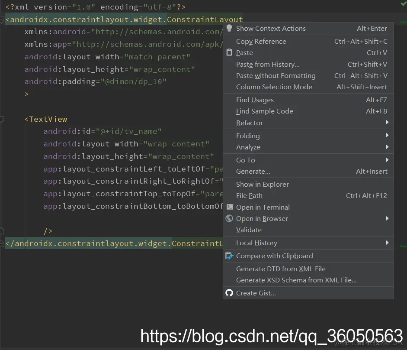Collapse the TextView fold marker in gutter

[2, 120]
